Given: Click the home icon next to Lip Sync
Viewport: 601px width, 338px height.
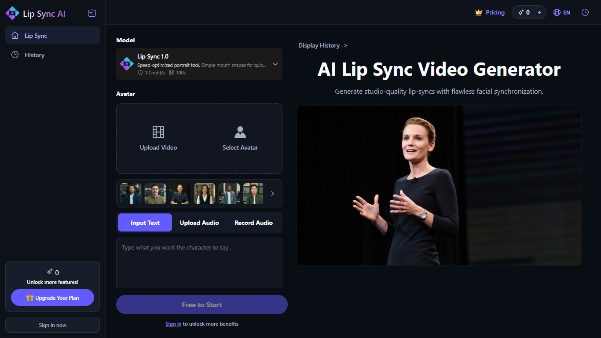Looking at the screenshot, I should coord(15,36).
